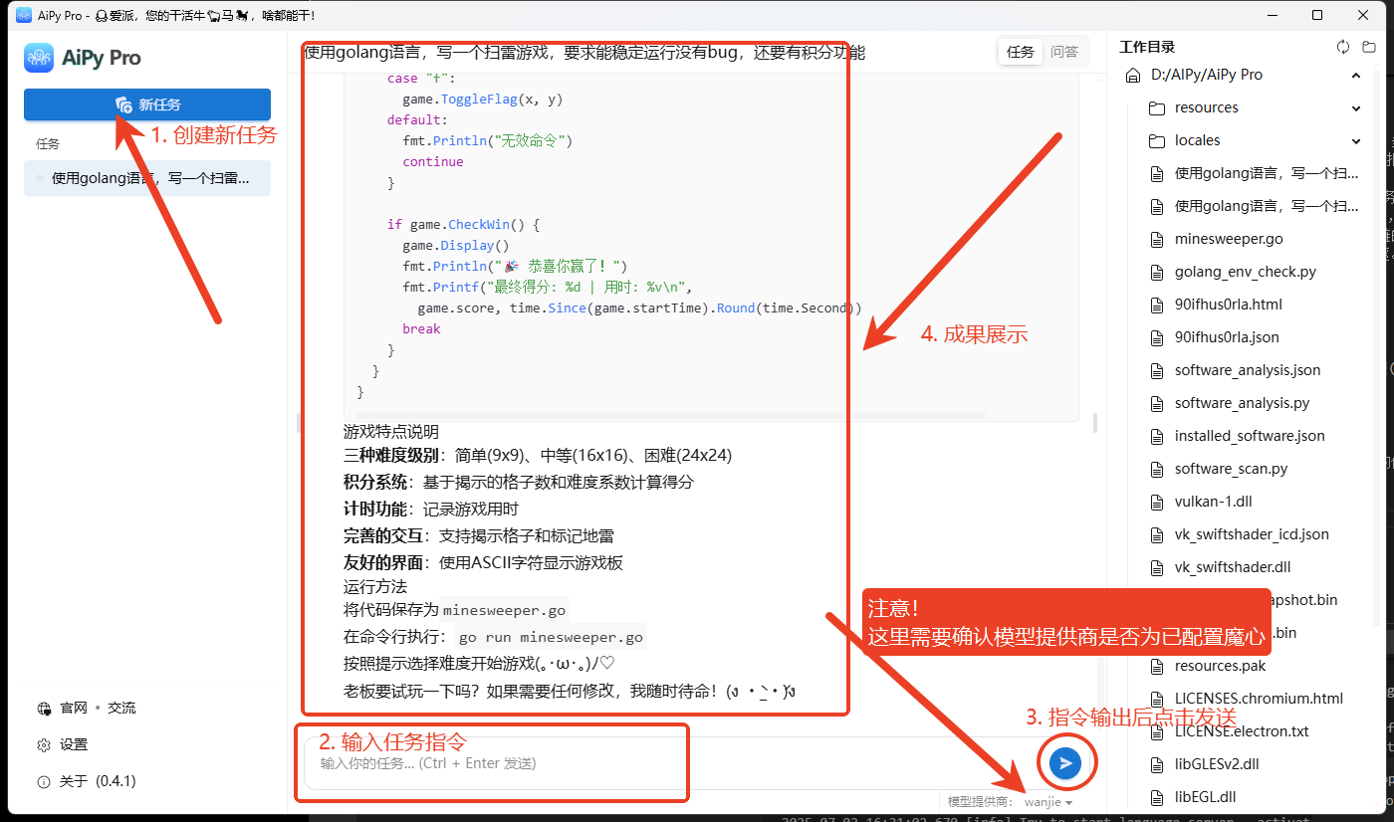Viewport: 1394px width, 822px height.
Task: Click the code block horizontal scrollbar
Action: (x=669, y=415)
